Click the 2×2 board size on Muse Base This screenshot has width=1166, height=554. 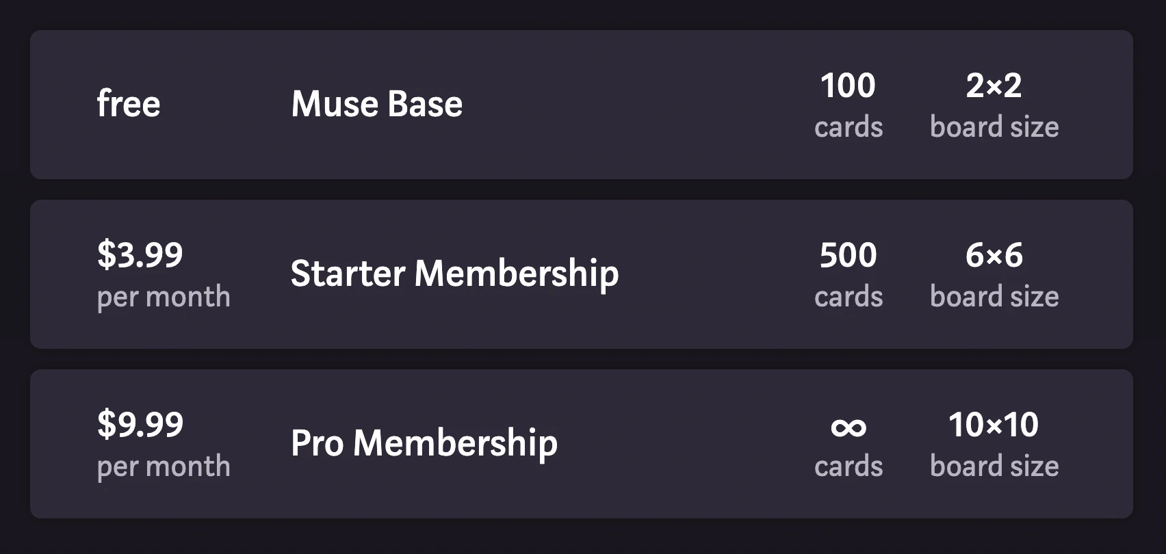pos(994,85)
